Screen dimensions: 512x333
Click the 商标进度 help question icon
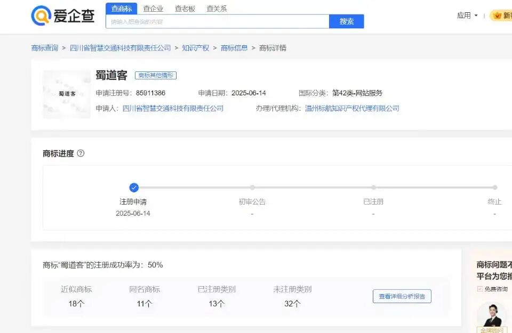pos(81,153)
